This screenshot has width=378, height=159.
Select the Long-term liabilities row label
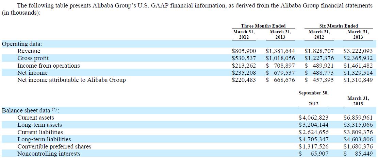click(44, 139)
